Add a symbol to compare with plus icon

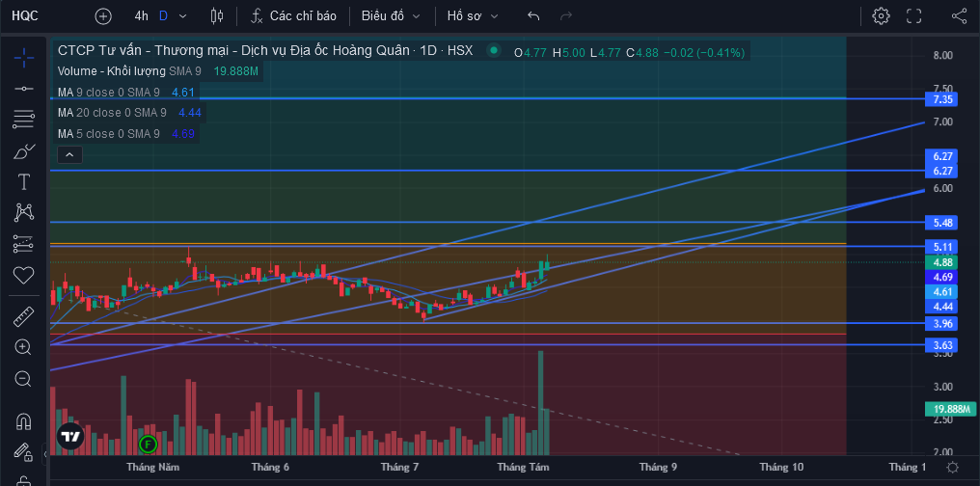(103, 16)
